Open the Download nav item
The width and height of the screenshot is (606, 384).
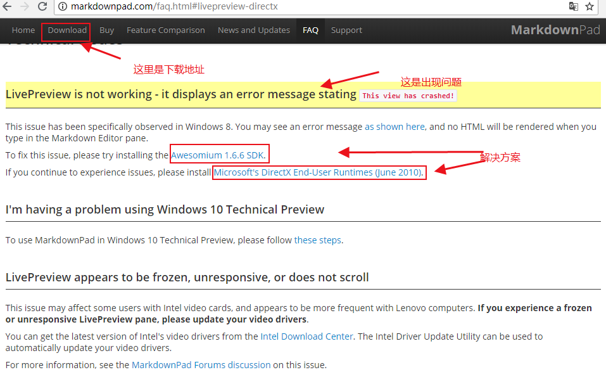(67, 30)
